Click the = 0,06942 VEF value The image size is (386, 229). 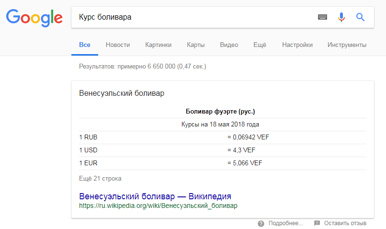(x=248, y=137)
